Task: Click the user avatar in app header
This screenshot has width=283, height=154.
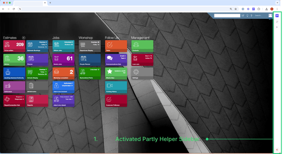Action: pyautogui.click(x=270, y=16)
